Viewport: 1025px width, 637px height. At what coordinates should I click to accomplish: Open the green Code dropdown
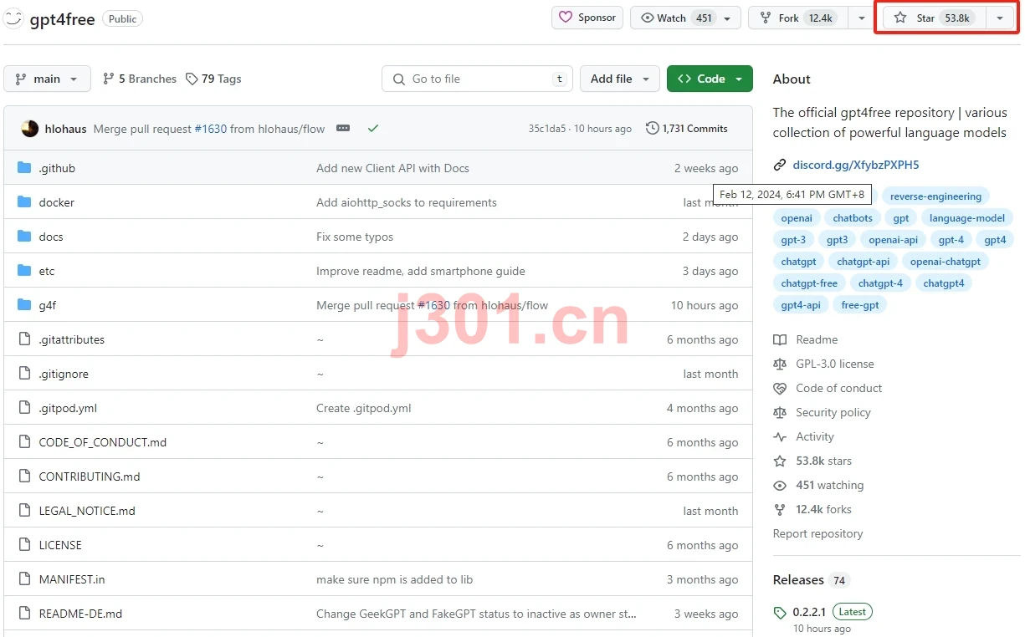pyautogui.click(x=710, y=79)
